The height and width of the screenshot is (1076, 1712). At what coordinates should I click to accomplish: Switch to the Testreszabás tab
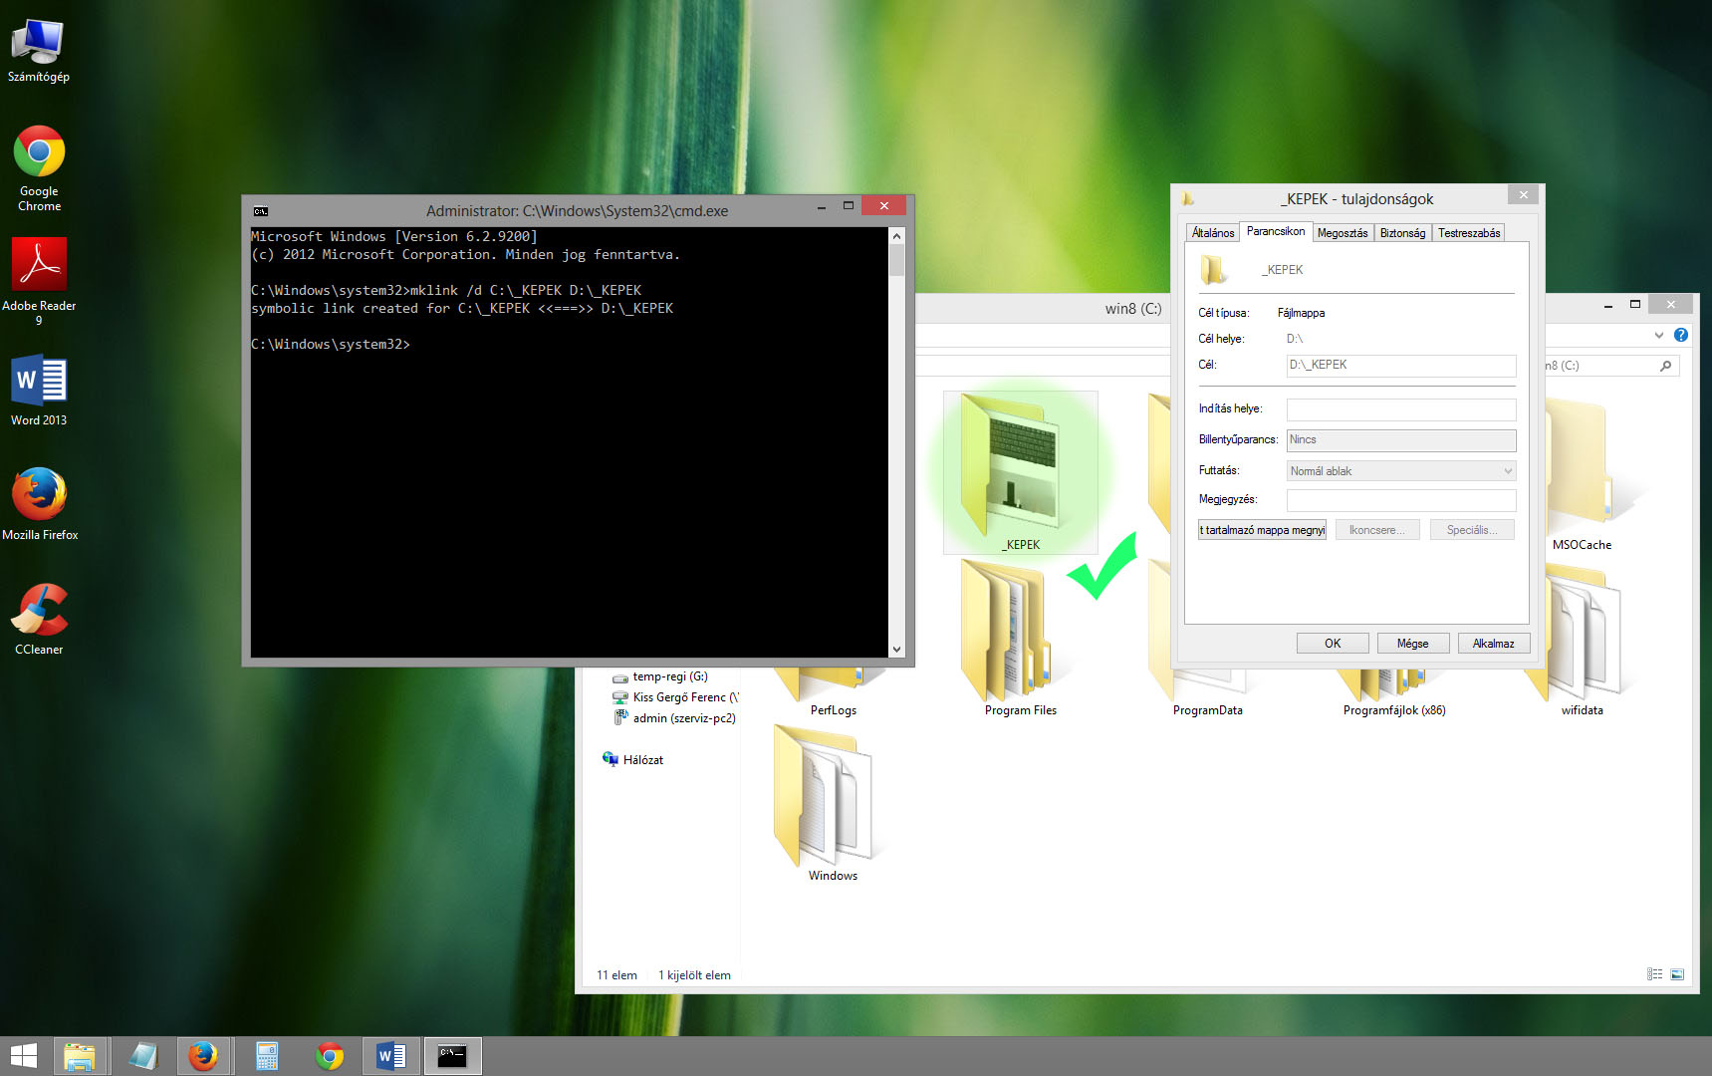pos(1468,233)
